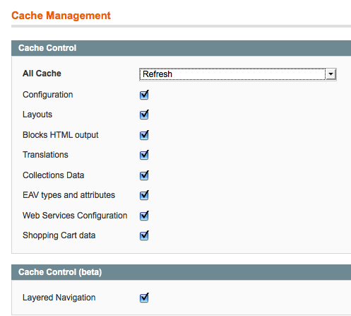351x316 pixels.
Task: Toggle the Configuration cache checkbox
Action: (x=144, y=95)
